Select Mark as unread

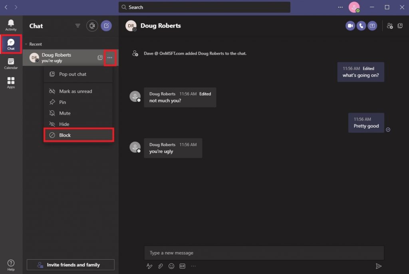click(x=78, y=91)
